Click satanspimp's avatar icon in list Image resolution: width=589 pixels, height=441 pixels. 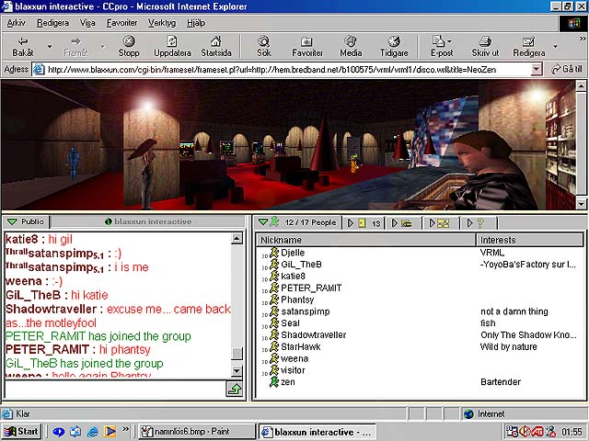coord(274,311)
